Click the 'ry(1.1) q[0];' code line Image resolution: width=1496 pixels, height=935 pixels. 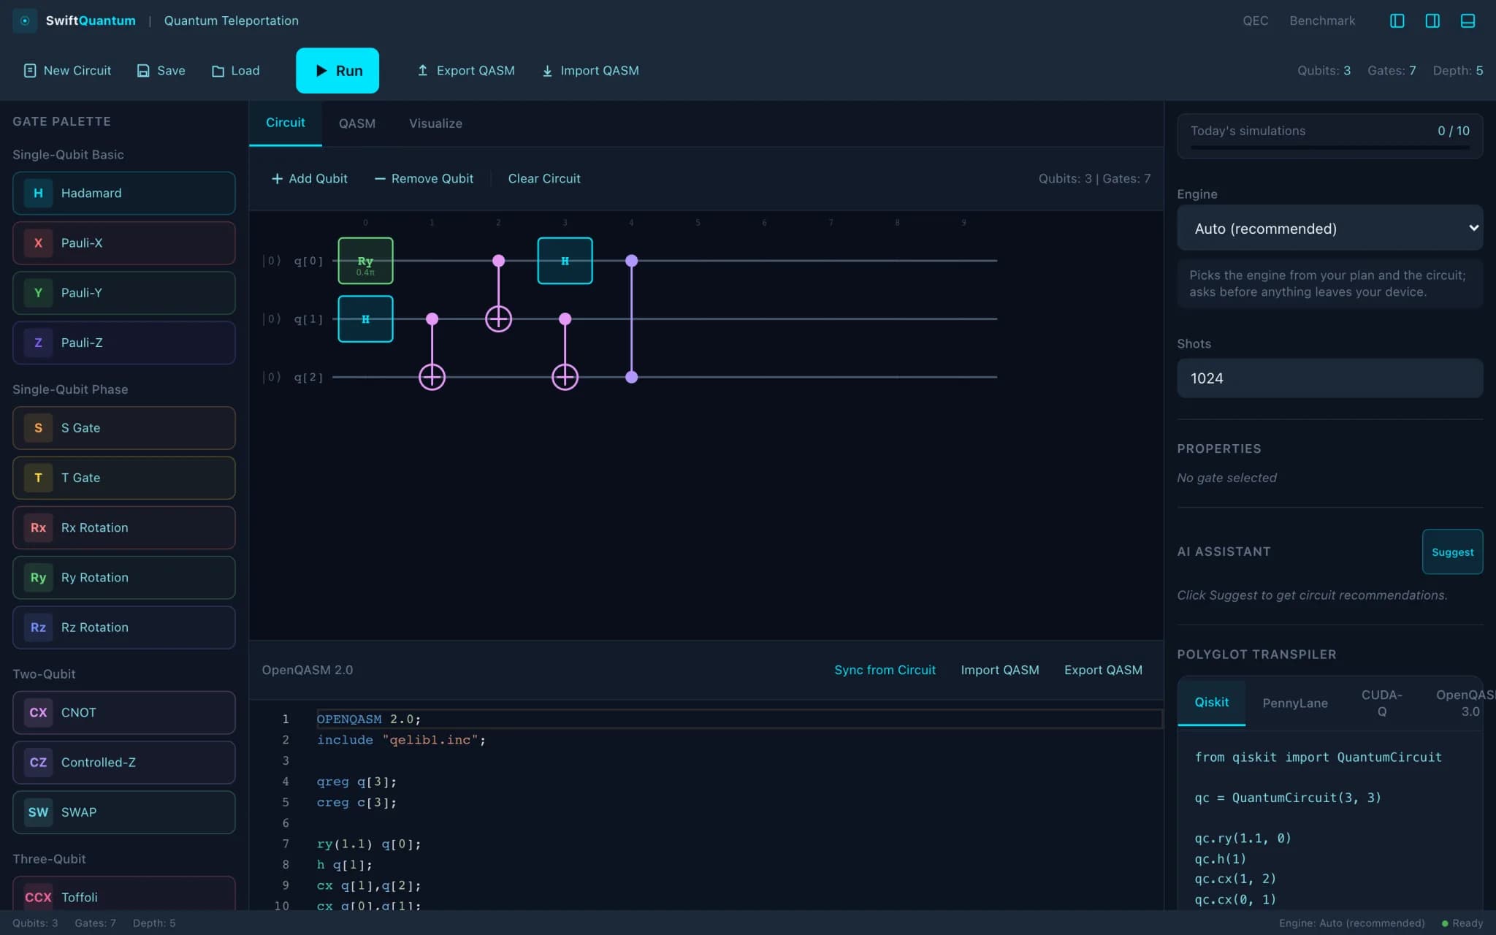tap(369, 844)
